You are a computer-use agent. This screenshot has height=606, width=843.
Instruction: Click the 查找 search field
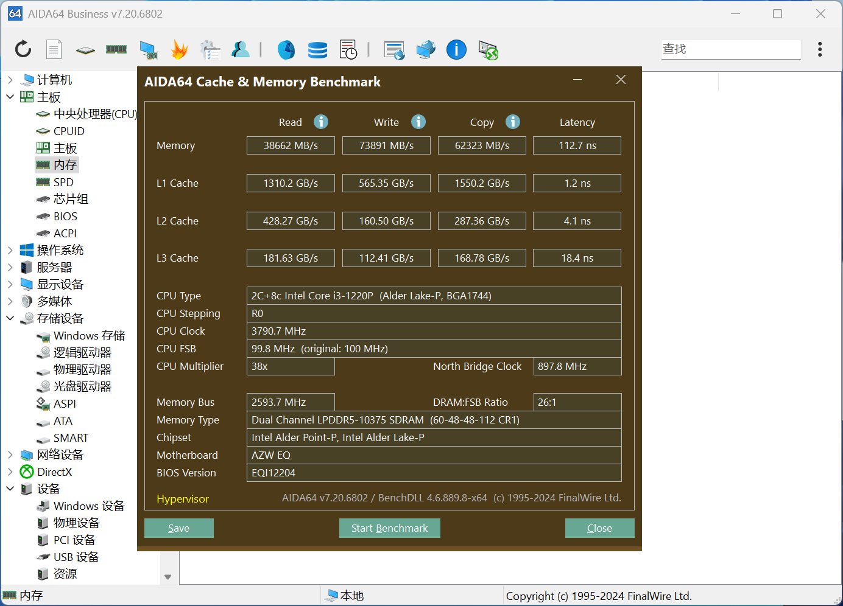pyautogui.click(x=731, y=49)
